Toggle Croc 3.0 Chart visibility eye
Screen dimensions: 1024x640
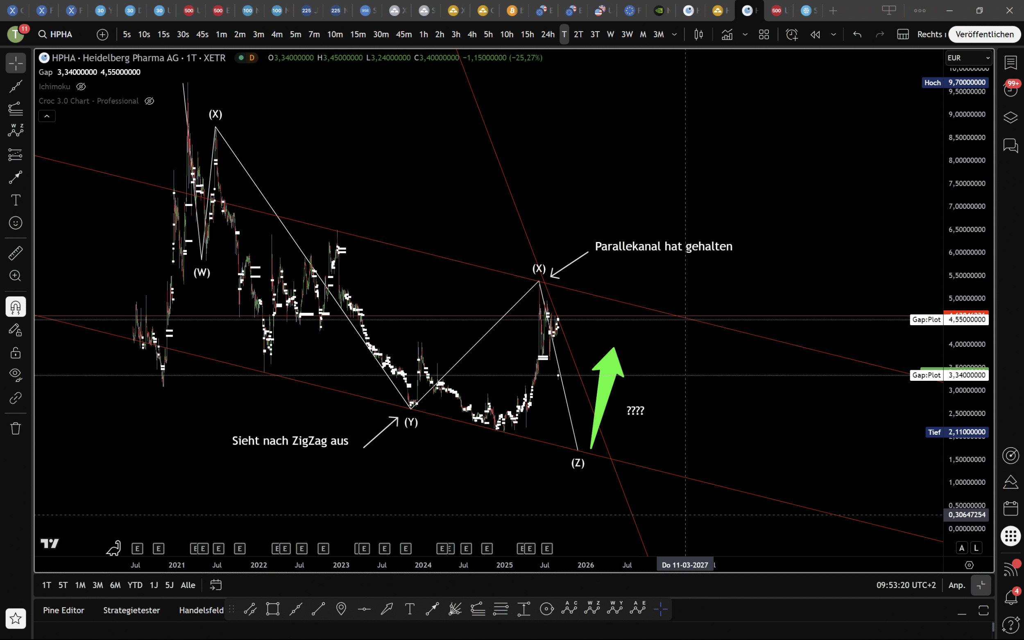(149, 101)
